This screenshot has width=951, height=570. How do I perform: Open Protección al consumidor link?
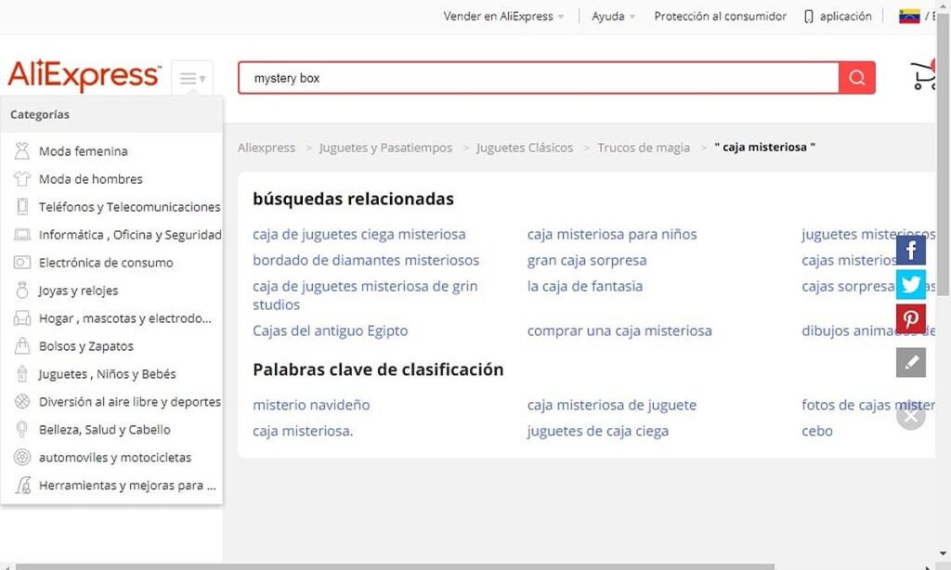point(720,17)
